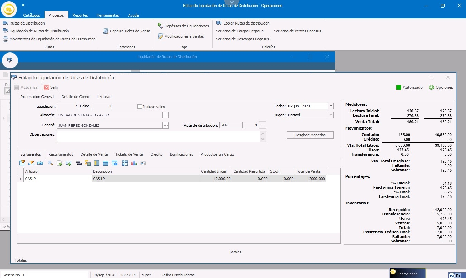Open the find panel with the binoculars icon

coord(40,163)
